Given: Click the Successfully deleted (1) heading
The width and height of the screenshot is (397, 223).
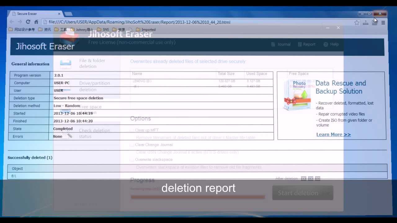Looking at the screenshot, I should pyautogui.click(x=30, y=158).
